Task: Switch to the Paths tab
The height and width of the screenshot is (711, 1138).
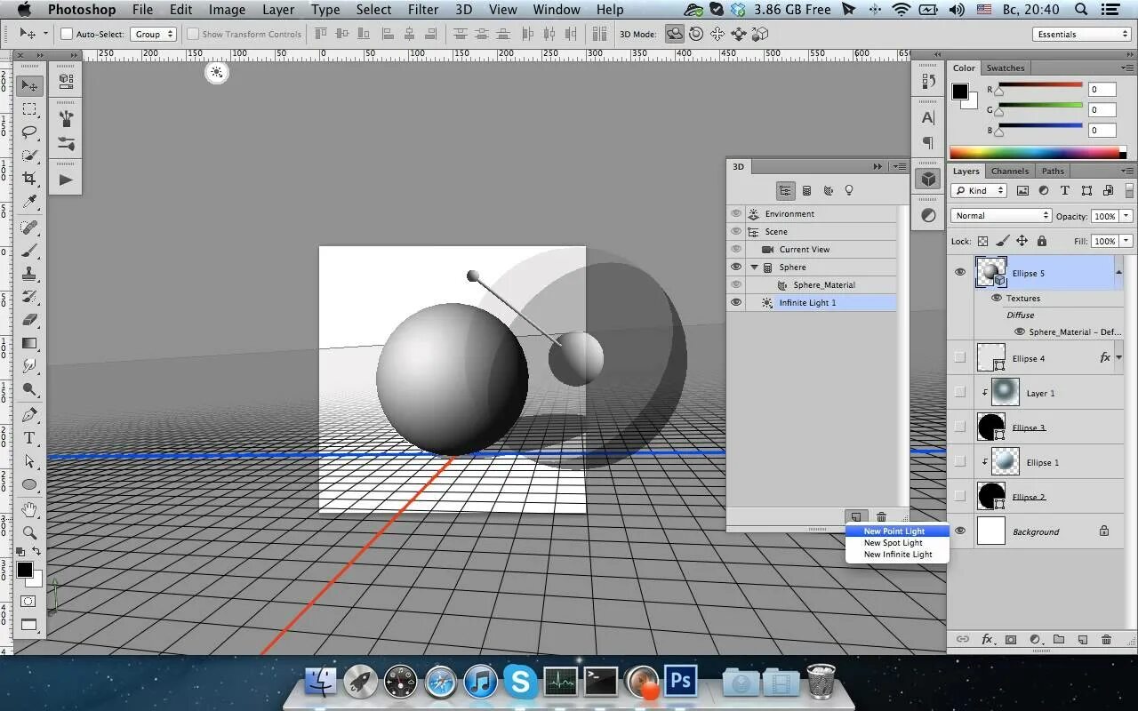Action: tap(1053, 171)
